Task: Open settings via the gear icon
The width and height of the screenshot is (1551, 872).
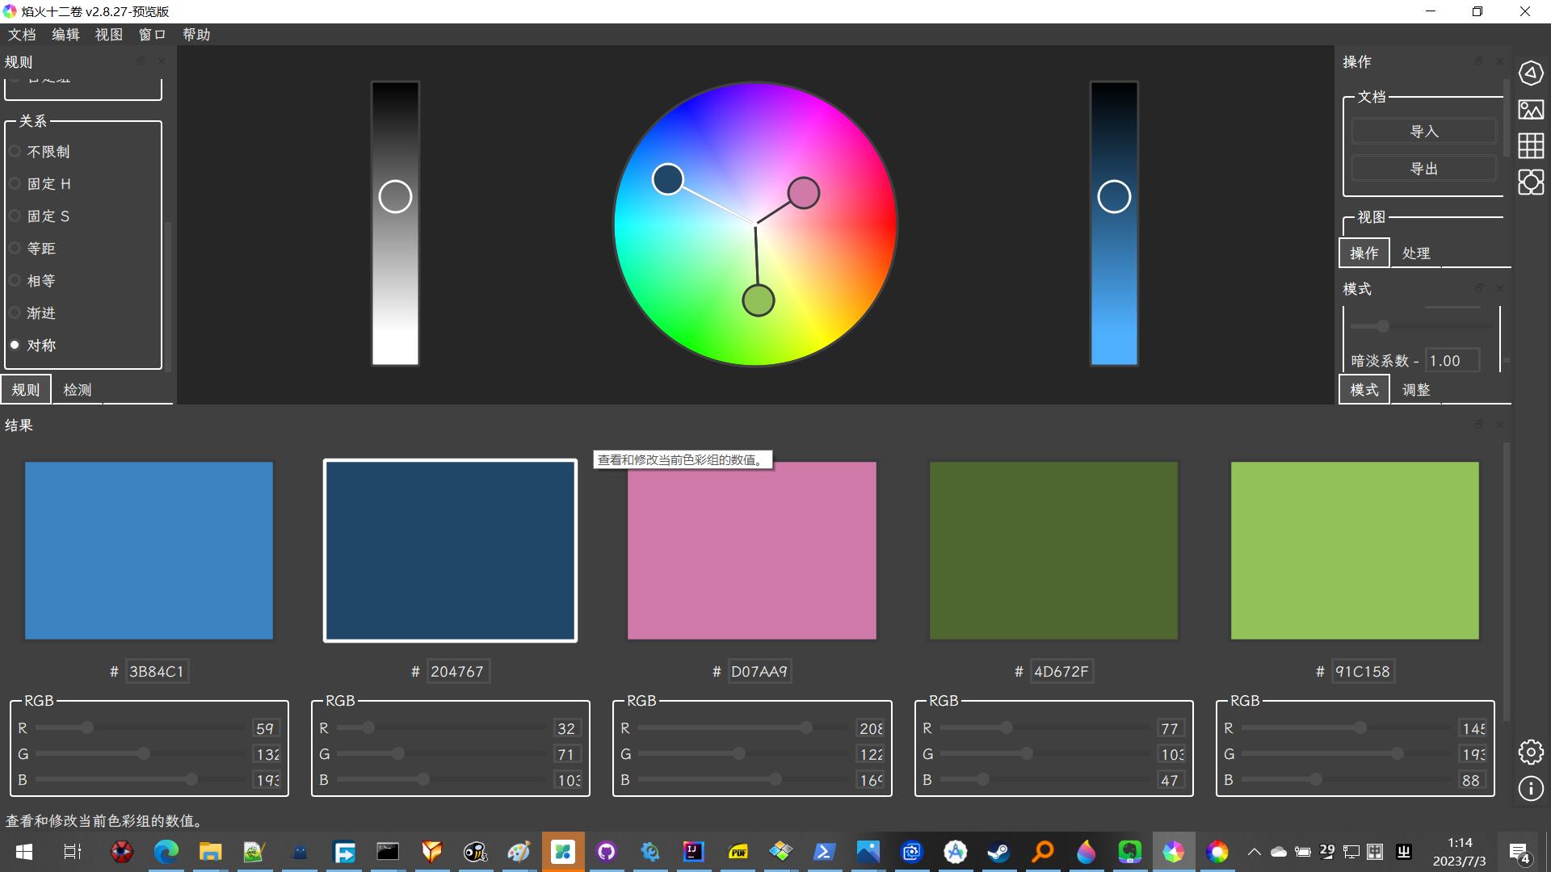Action: point(1531,753)
